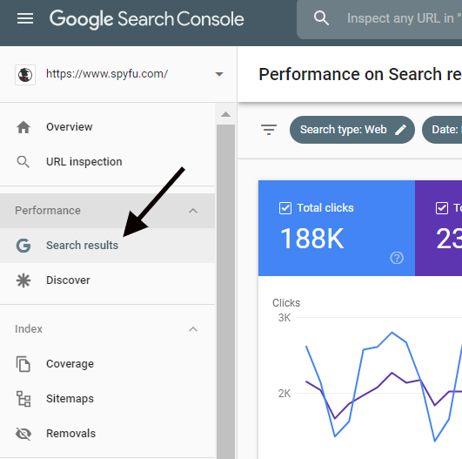Open URL inspection in sidebar
Screen dimensions: 462x459
pyautogui.click(x=108, y=162)
